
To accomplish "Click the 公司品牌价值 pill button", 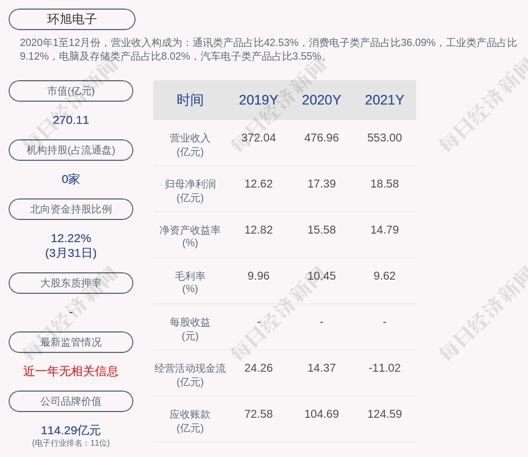I will pyautogui.click(x=71, y=401).
